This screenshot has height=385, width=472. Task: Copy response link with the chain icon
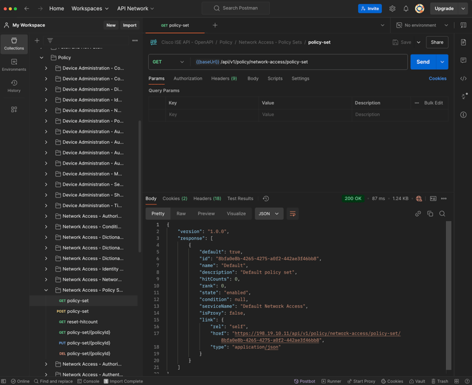[x=418, y=213]
